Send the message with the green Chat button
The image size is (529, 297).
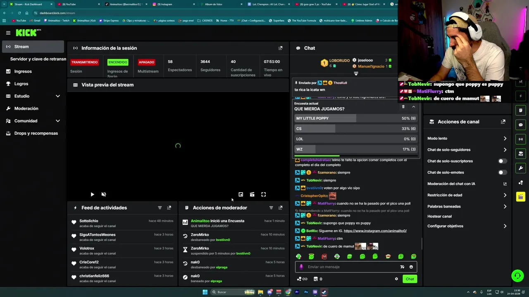[x=410, y=279]
